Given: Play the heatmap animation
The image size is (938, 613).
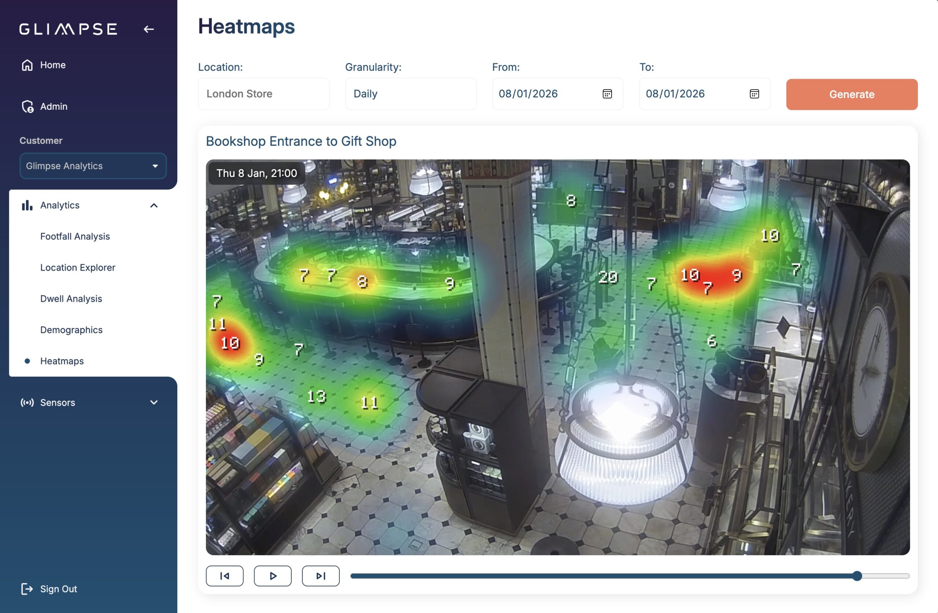Looking at the screenshot, I should pos(273,576).
